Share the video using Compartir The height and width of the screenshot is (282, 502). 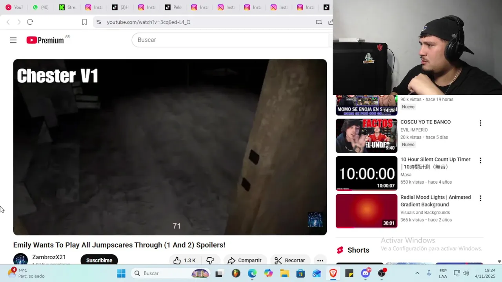(x=244, y=260)
